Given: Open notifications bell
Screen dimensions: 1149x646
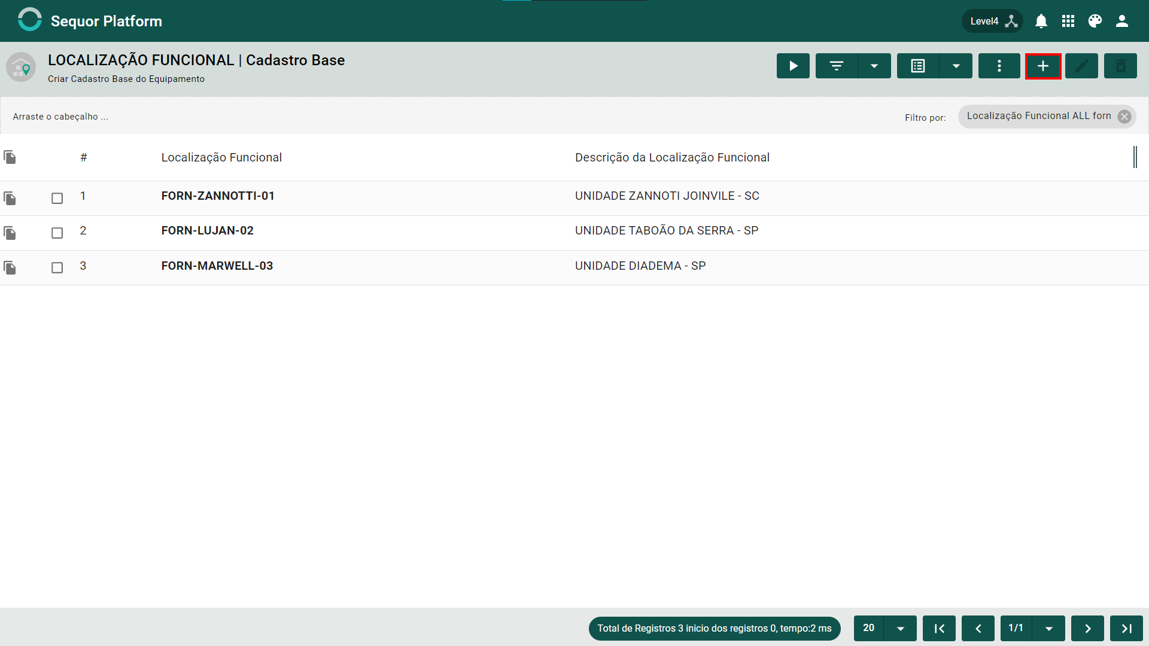Looking at the screenshot, I should pyautogui.click(x=1041, y=21).
